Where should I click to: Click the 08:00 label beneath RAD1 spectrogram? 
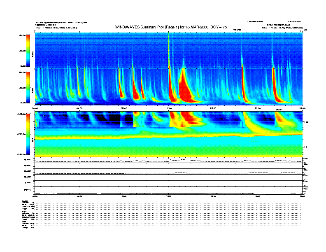124,108
